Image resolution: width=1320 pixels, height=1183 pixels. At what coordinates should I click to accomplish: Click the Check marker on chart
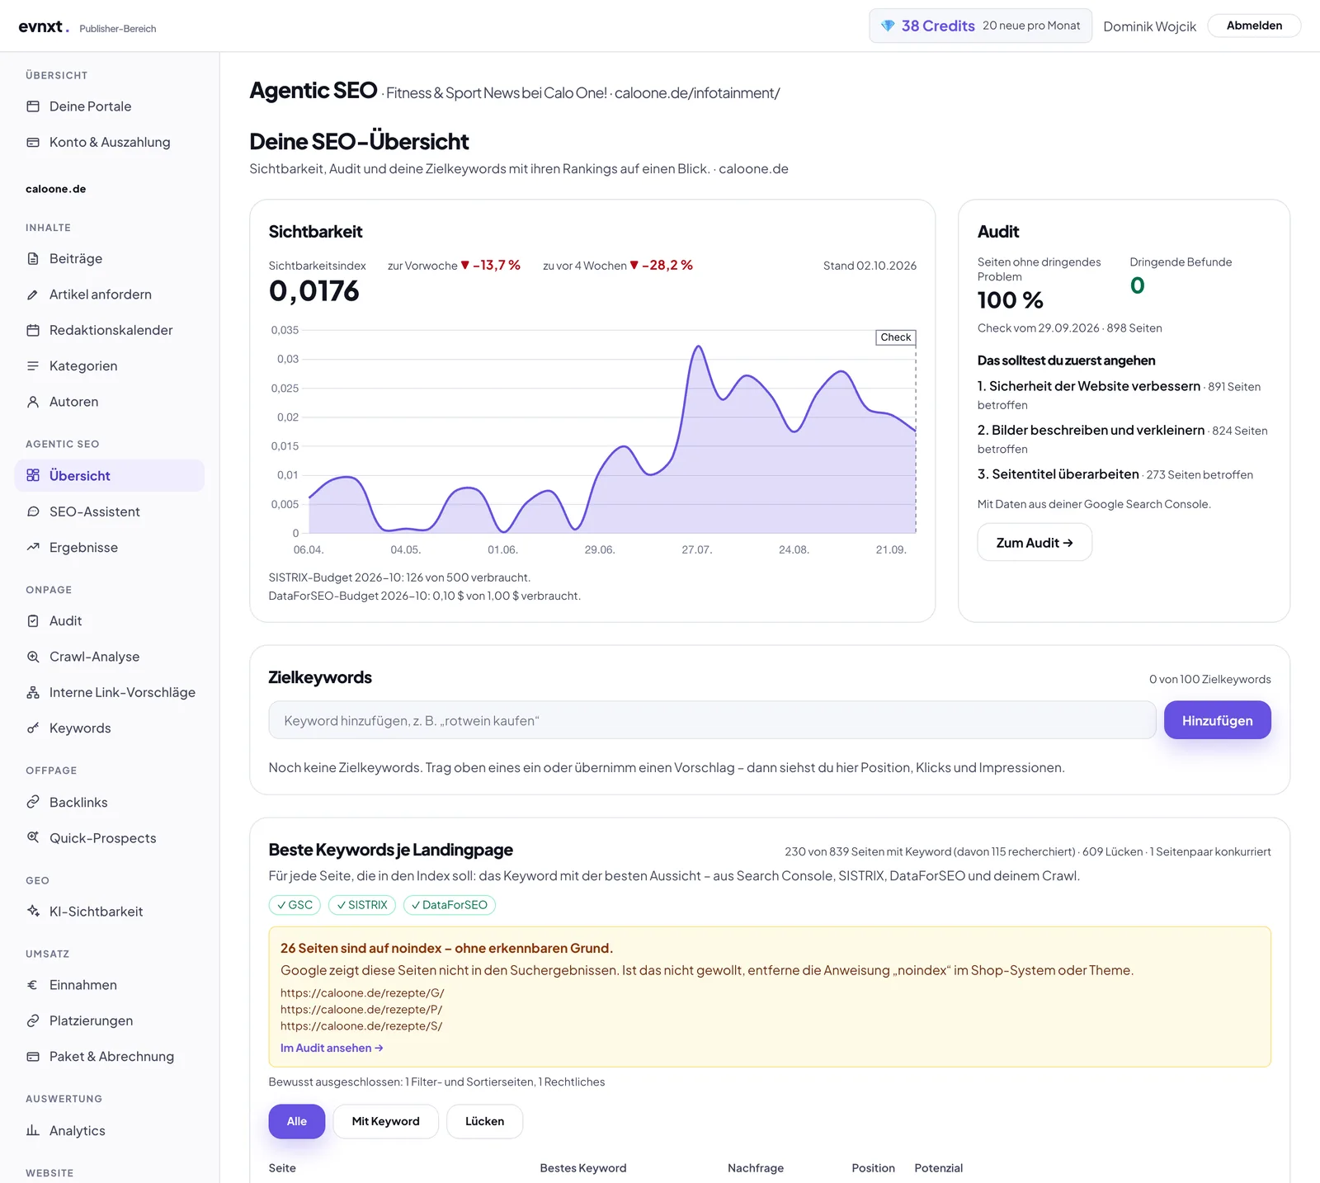tap(896, 337)
